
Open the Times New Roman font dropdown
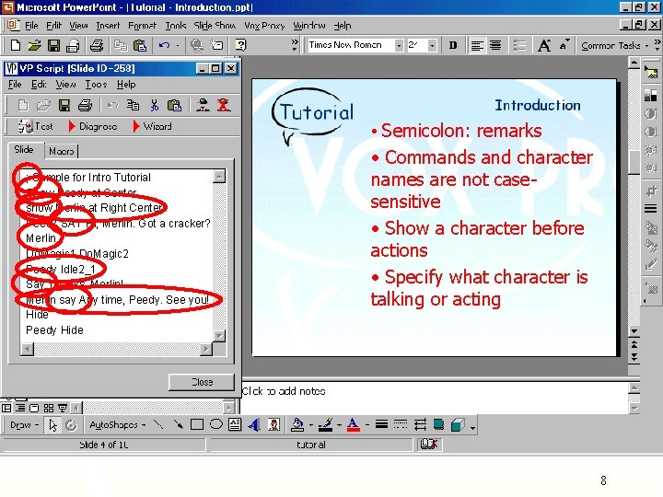[399, 45]
